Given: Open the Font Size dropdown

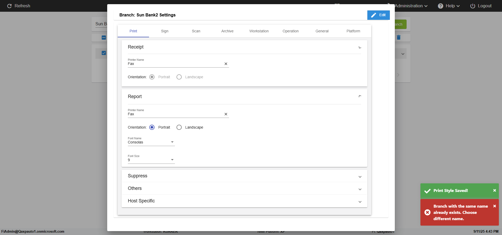Looking at the screenshot, I should pyautogui.click(x=151, y=160).
